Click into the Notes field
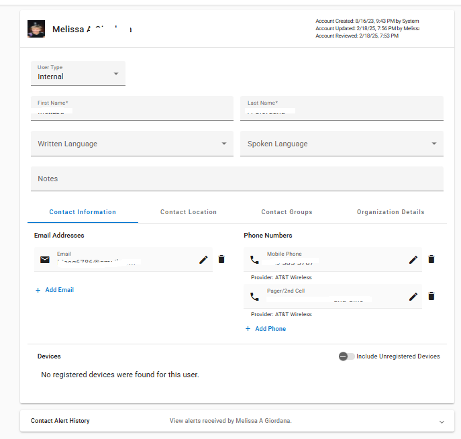461x439 pixels. pyautogui.click(x=237, y=179)
